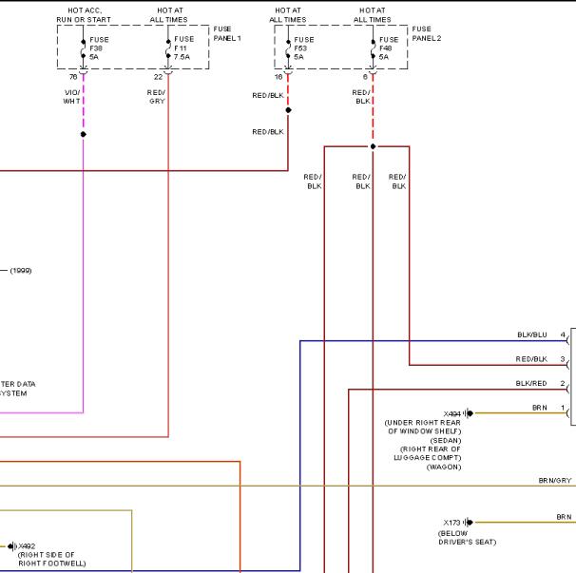Click the 'FUSE F11 7.5A' text
This screenshot has width=576, height=573.
(183, 48)
